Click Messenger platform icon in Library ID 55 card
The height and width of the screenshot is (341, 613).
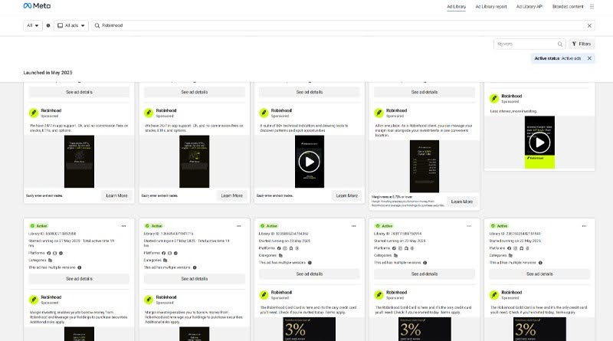coord(61,253)
